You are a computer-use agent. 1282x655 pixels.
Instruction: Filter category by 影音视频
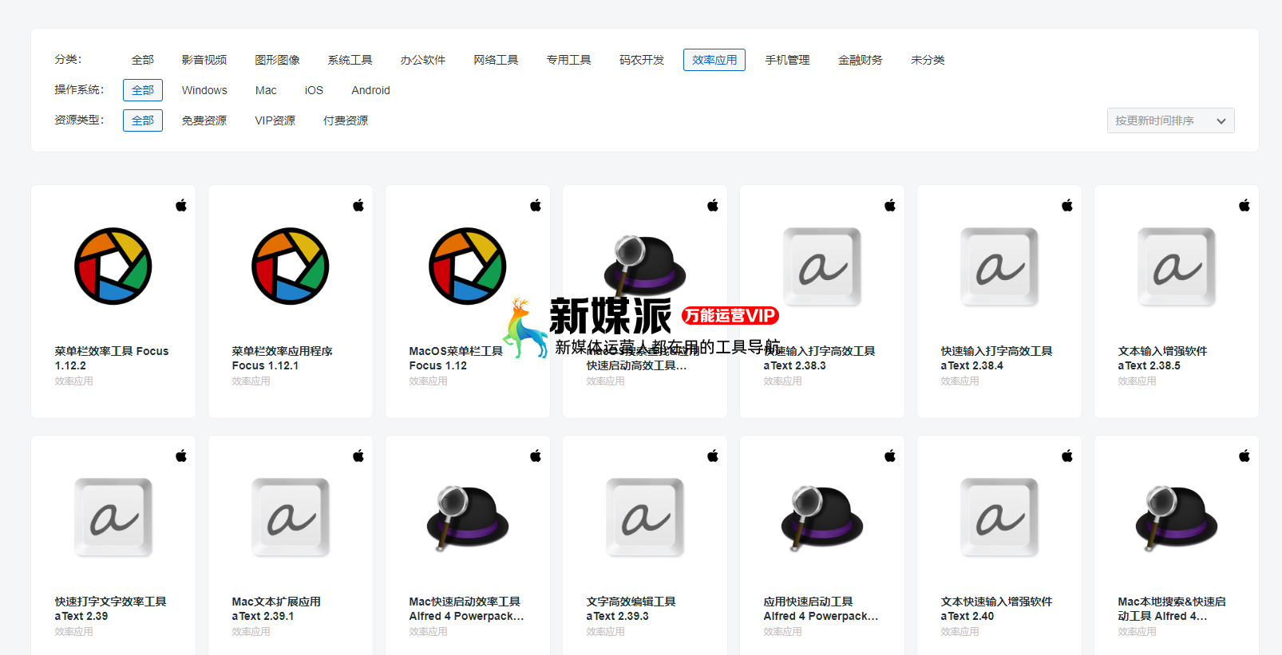coord(204,60)
